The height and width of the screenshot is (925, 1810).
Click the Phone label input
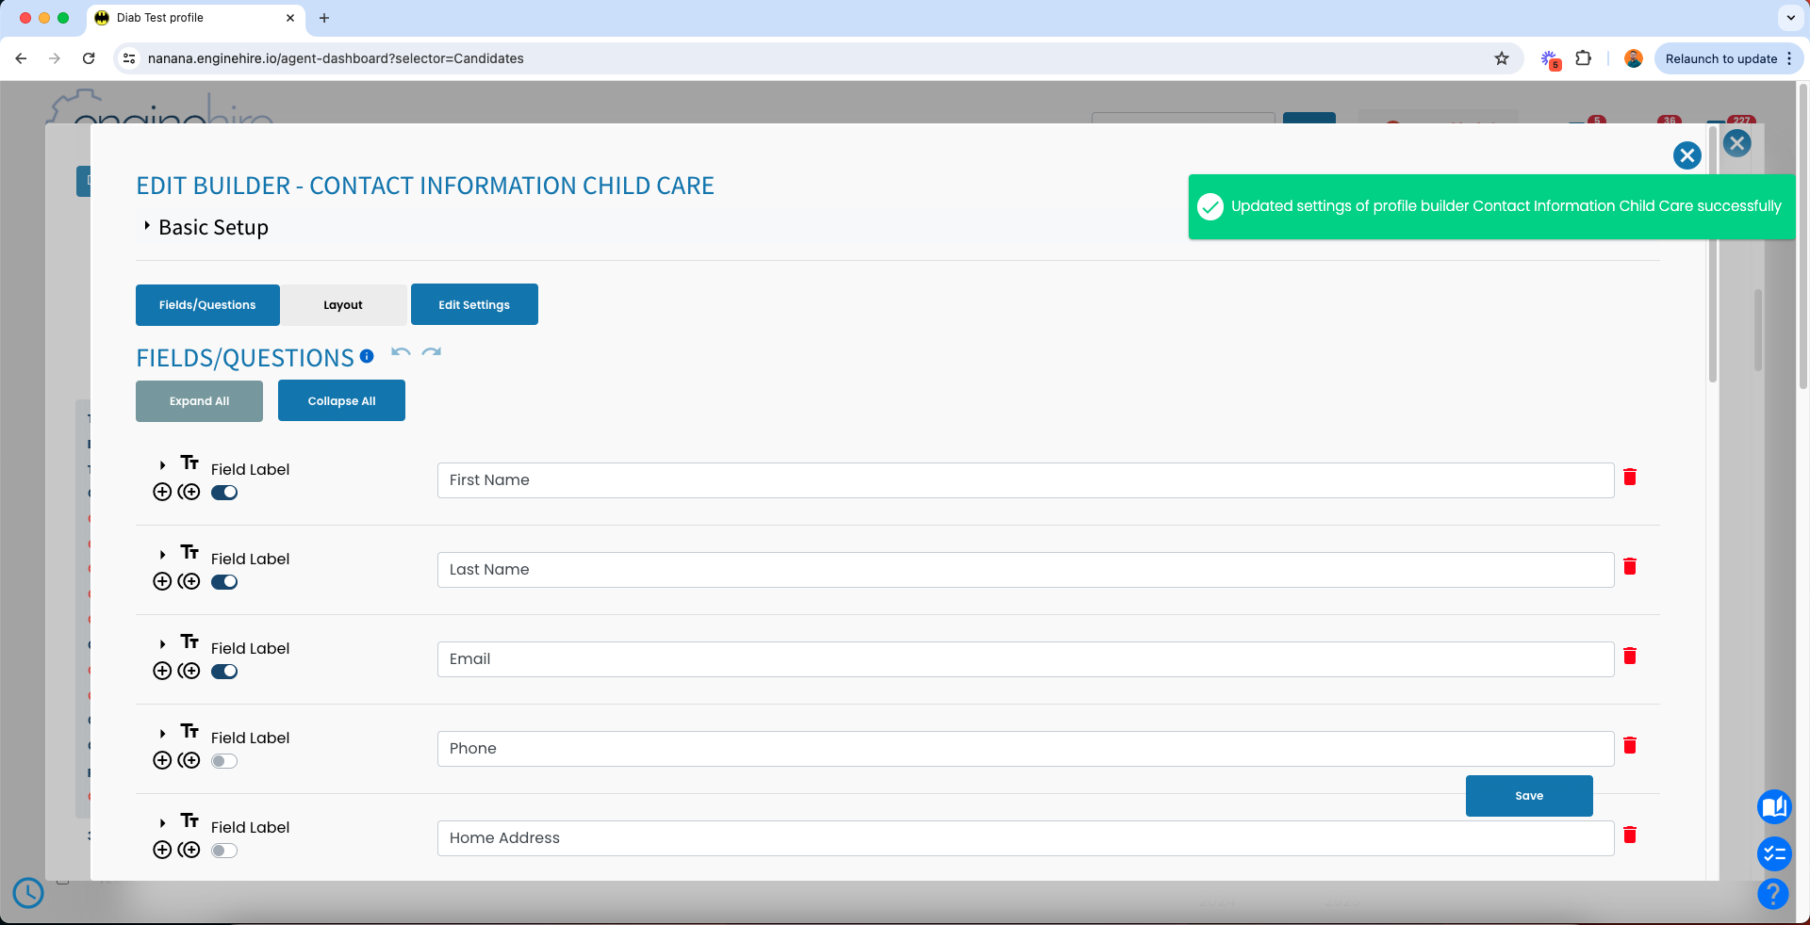[x=1026, y=749]
